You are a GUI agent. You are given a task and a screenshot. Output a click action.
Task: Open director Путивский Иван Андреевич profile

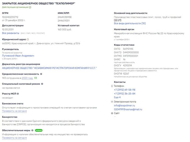(x=18, y=56)
